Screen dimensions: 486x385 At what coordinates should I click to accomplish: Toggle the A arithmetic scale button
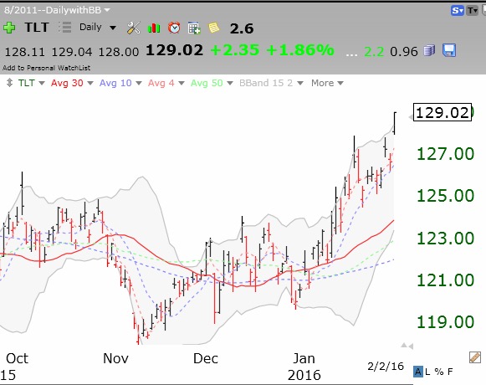pyautogui.click(x=417, y=372)
